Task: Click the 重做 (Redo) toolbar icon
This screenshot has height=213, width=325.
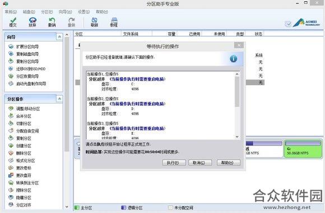Action: pyautogui.click(x=72, y=22)
